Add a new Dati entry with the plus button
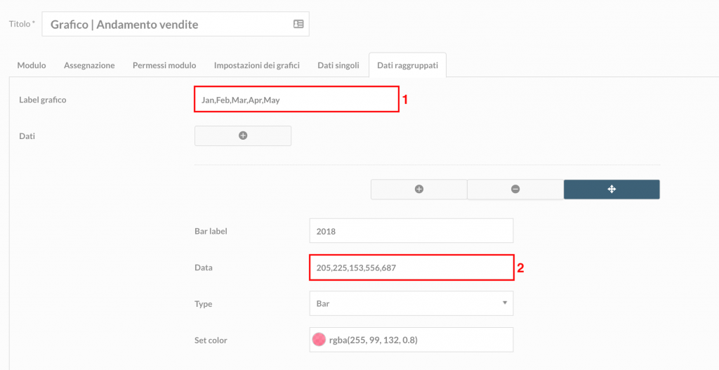 tap(243, 136)
